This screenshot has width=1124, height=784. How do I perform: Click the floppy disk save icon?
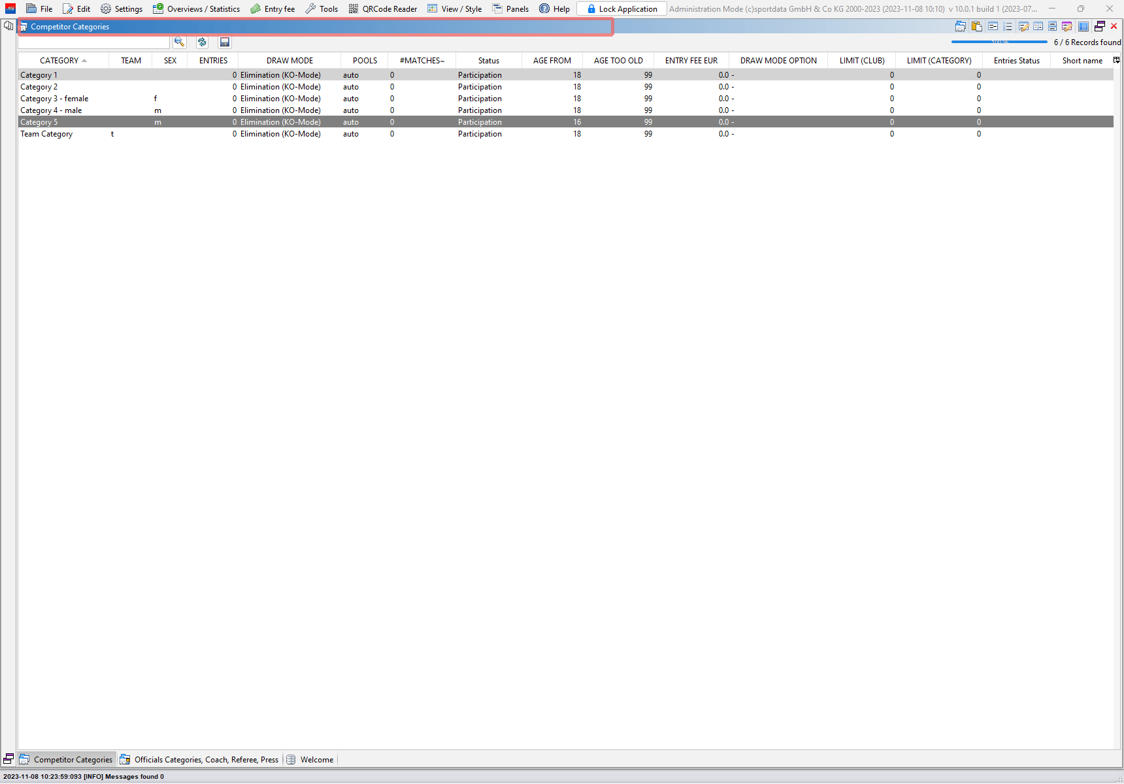coord(225,42)
